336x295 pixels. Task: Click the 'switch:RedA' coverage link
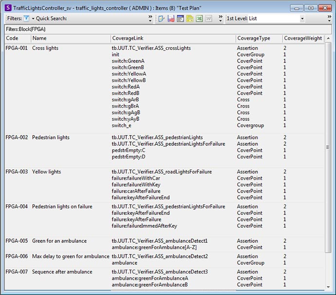point(126,87)
